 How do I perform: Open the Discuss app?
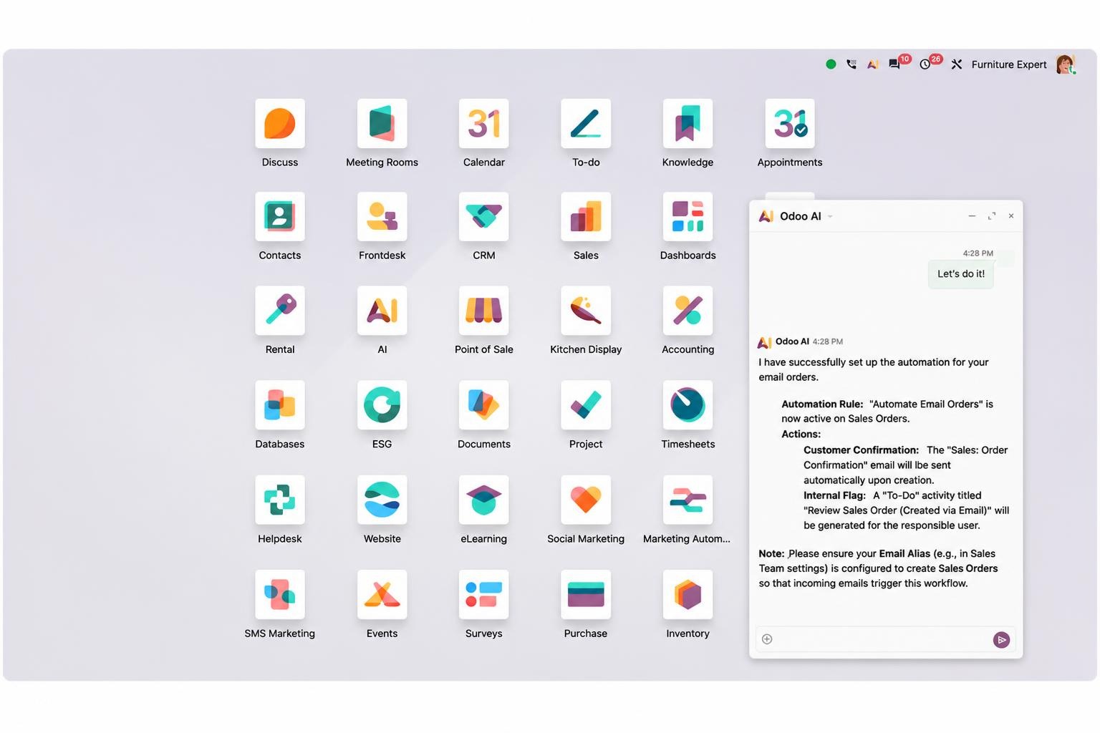click(279, 124)
